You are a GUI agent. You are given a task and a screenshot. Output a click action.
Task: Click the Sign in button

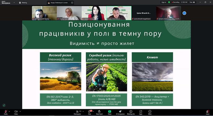tap(164, 2)
